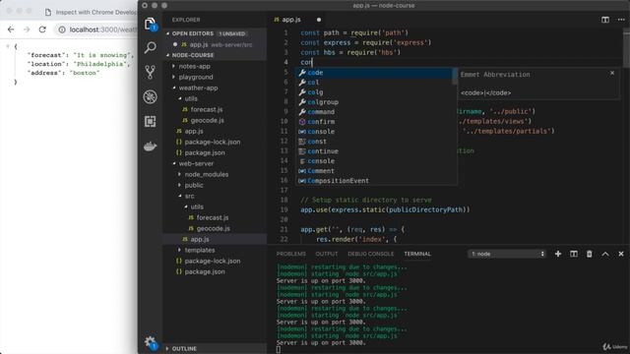Switch to the Output panel tab
The image size is (630, 354).
pos(327,254)
